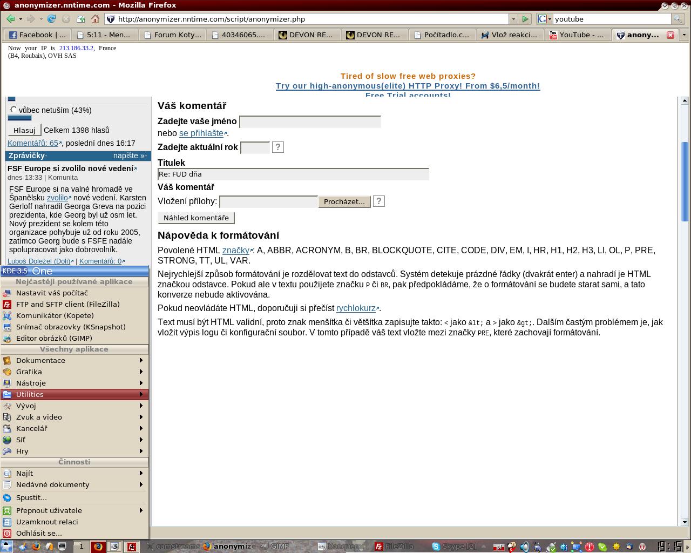Screen dimensions: 691x553
Task: Open the tab list dropdown arrow
Action: [684, 35]
